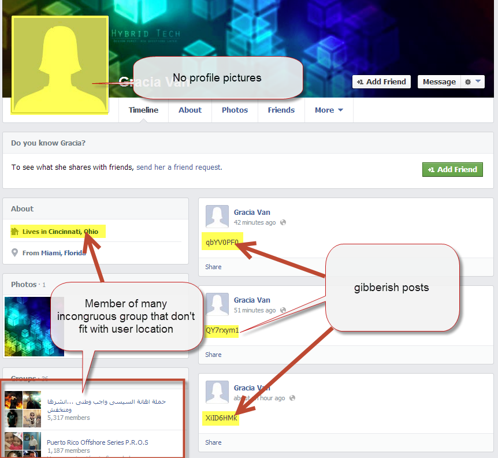498x458 pixels.
Task: Click the green Add Friend button
Action: point(452,169)
